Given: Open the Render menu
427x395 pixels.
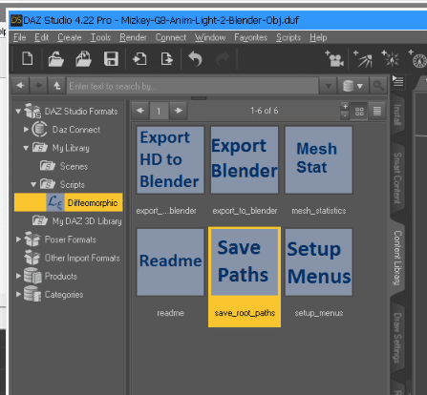Looking at the screenshot, I should (x=133, y=37).
